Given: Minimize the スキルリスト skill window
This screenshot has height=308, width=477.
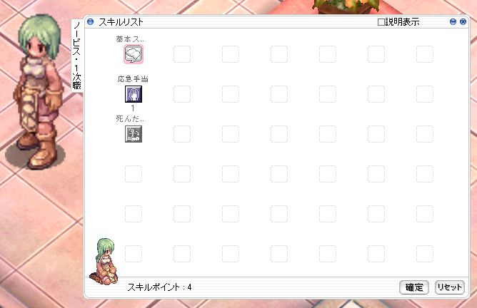Looking at the screenshot, I should pos(453,21).
